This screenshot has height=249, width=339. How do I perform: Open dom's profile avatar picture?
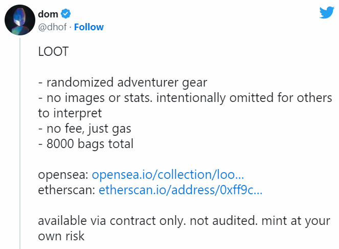pyautogui.click(x=20, y=22)
